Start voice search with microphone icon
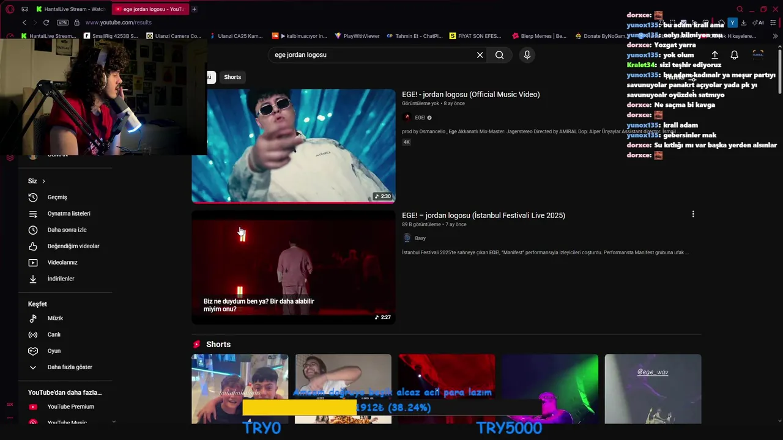 (x=527, y=55)
